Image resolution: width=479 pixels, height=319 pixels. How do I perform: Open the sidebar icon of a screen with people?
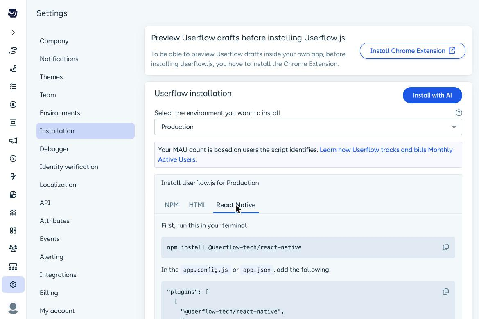coord(13,267)
